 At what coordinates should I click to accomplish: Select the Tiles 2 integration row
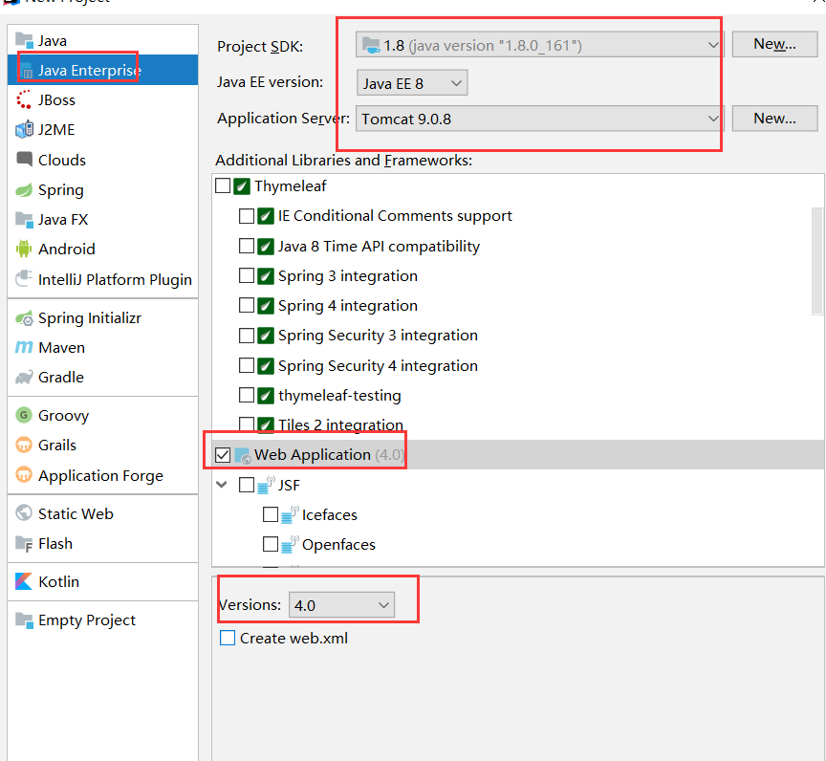(518, 425)
